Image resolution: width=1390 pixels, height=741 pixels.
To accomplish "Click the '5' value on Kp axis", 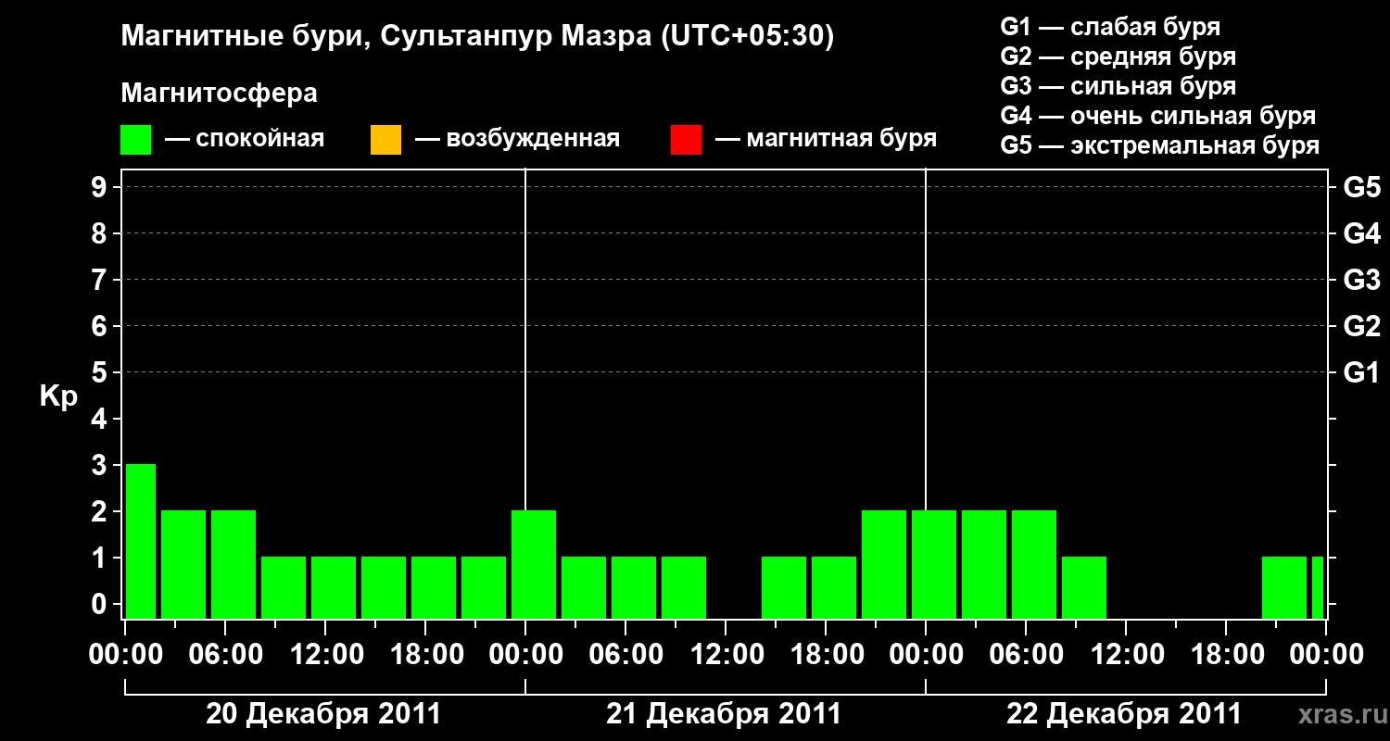I will tap(100, 372).
